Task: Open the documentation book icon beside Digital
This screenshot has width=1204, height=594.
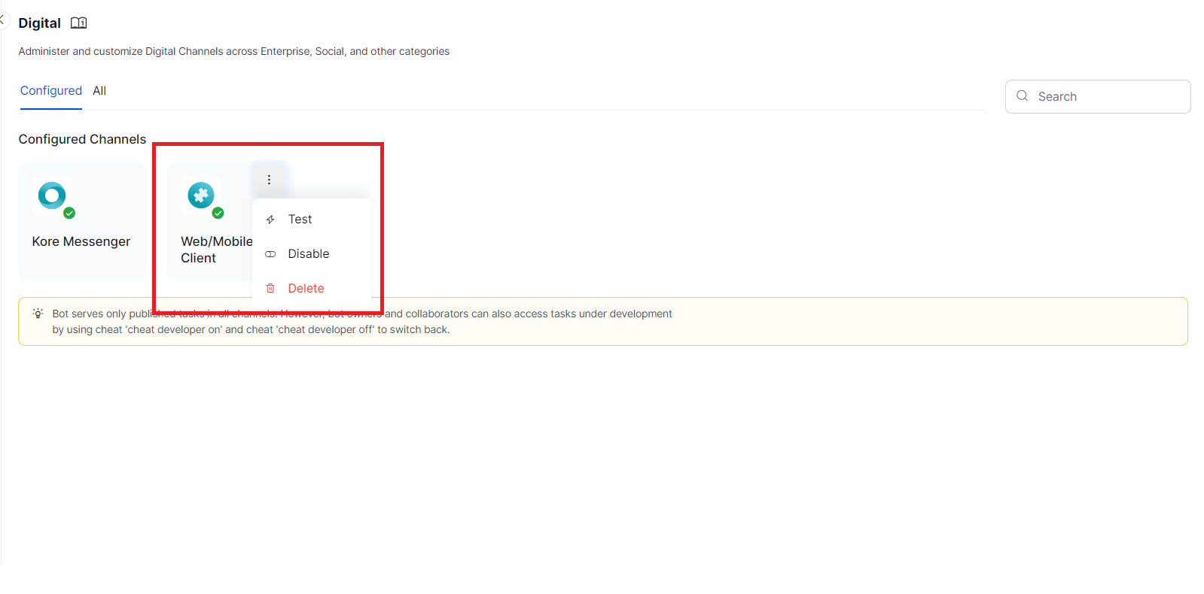Action: coord(78,23)
